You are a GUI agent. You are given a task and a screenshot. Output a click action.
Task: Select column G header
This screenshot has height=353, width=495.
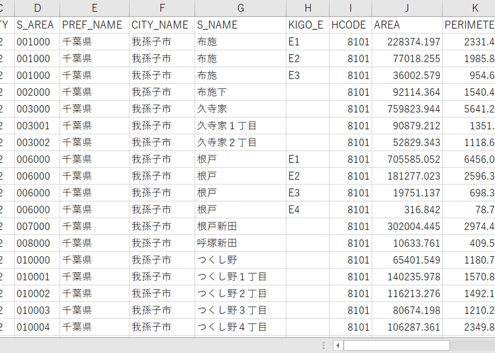point(241,8)
